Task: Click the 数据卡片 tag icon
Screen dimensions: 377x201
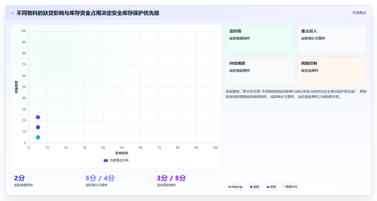Action: (x=284, y=187)
